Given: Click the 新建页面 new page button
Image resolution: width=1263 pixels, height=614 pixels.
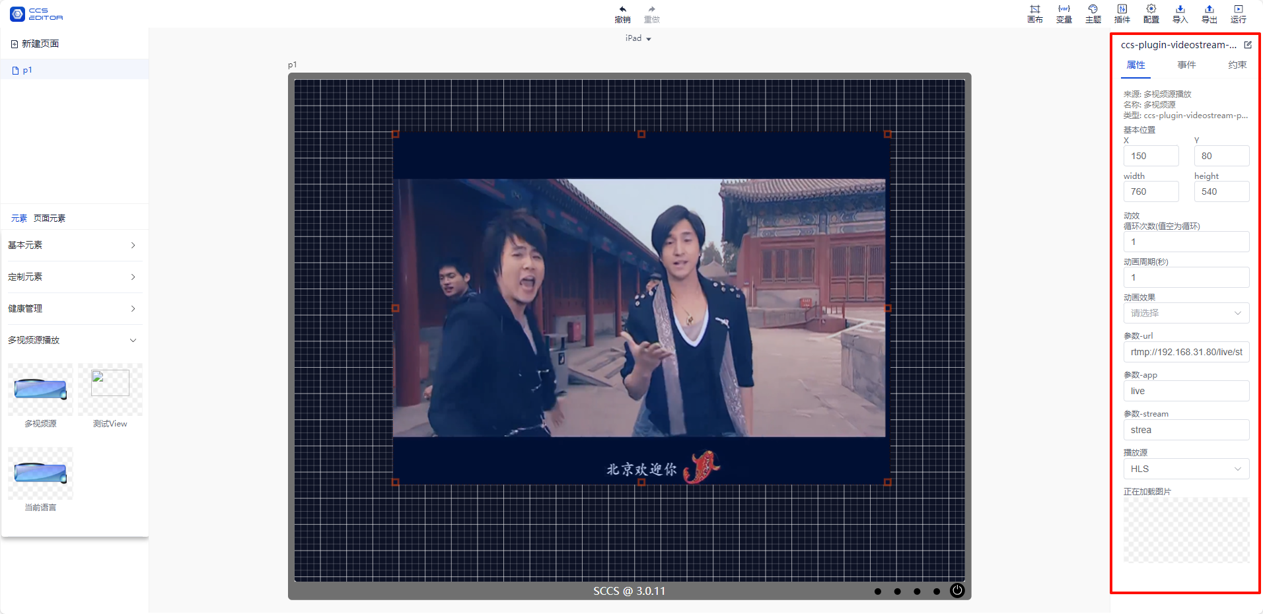Looking at the screenshot, I should [35, 44].
